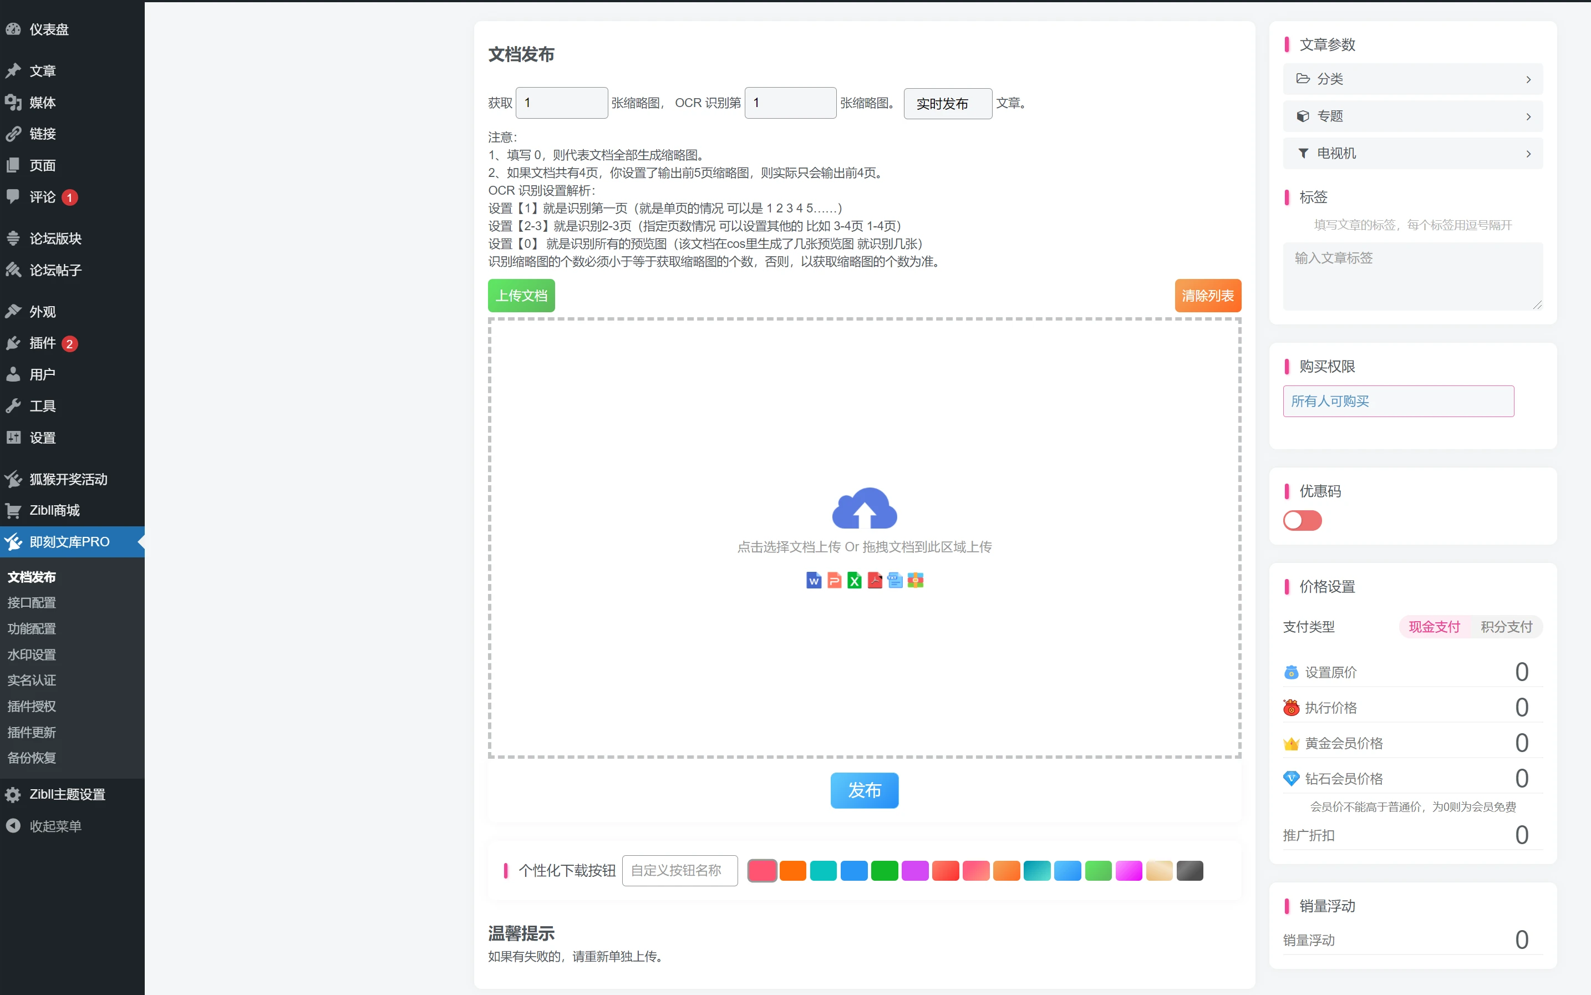The width and height of the screenshot is (1591, 995).
Task: Expand the 分类 category panel
Action: (1412, 79)
